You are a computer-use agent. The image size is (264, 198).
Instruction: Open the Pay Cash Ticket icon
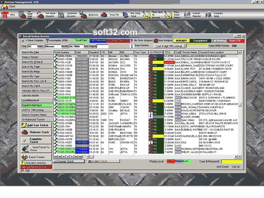tap(126, 15)
